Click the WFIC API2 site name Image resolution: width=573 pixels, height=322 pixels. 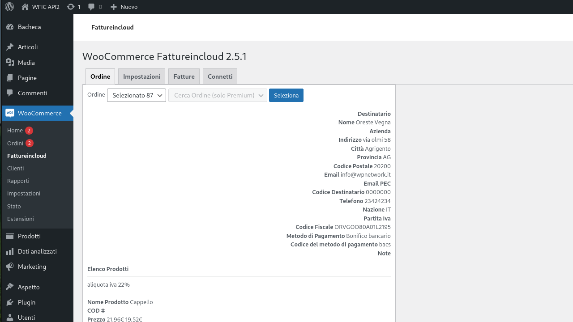46,7
